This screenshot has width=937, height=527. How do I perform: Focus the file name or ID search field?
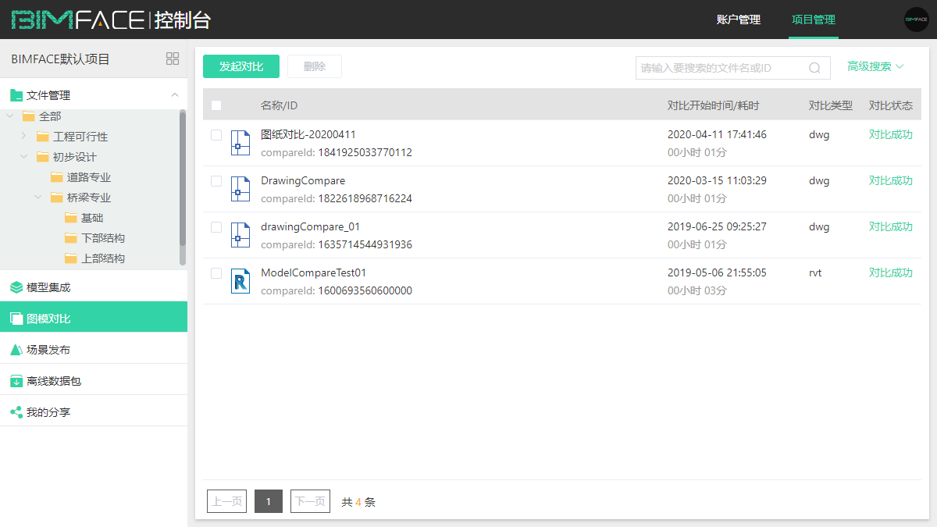click(x=718, y=68)
